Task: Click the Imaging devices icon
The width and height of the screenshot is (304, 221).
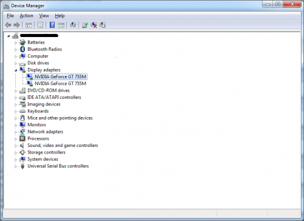Action: tap(22, 104)
